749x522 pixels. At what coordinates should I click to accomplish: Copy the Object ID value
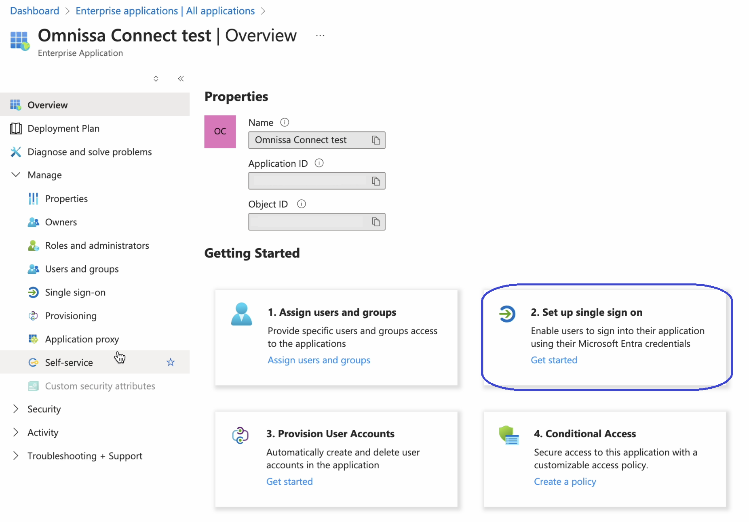376,222
